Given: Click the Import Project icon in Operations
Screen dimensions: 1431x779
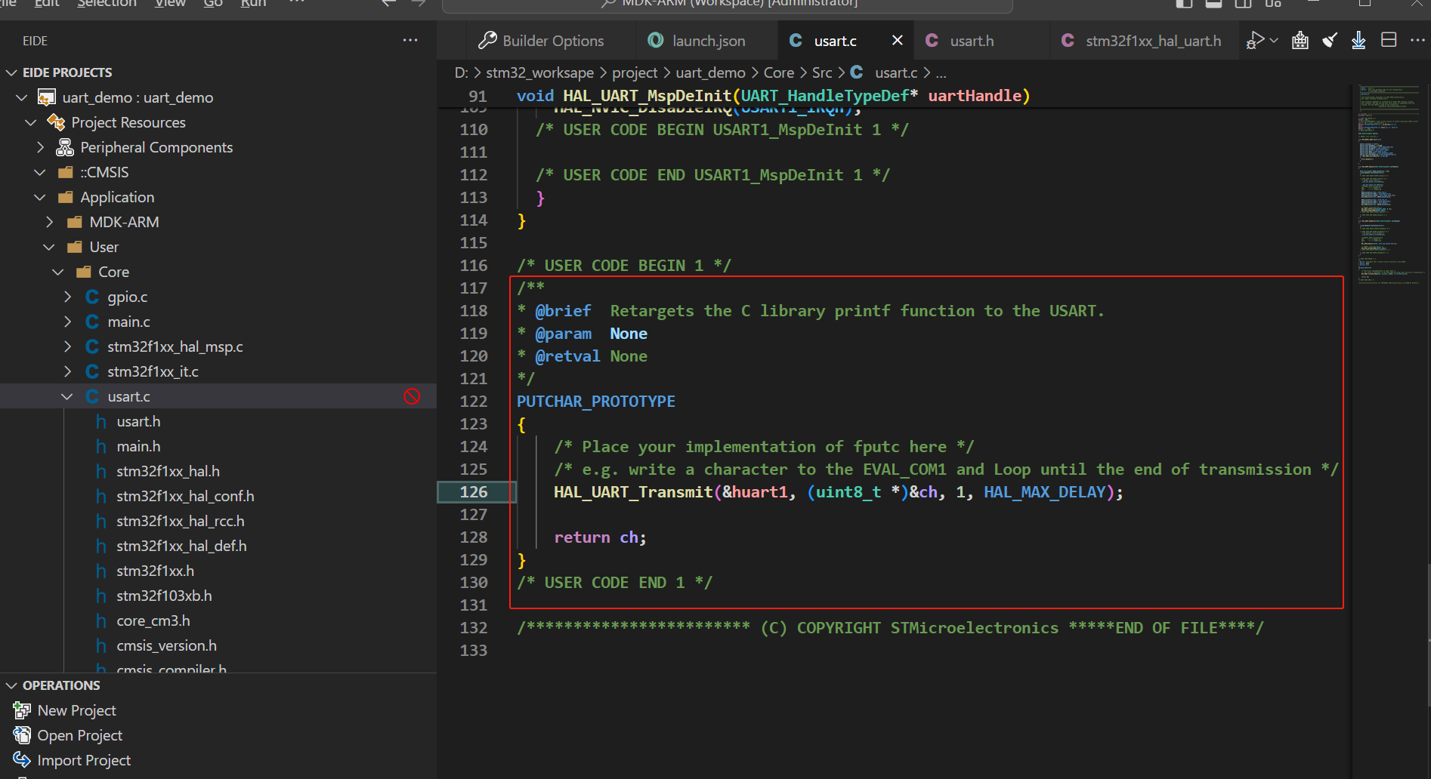Looking at the screenshot, I should [22, 760].
